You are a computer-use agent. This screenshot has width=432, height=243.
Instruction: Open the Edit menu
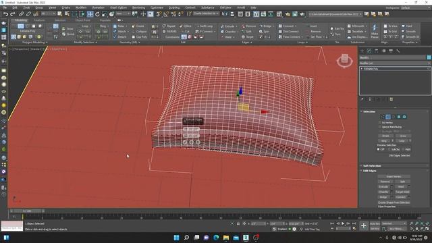15,7
